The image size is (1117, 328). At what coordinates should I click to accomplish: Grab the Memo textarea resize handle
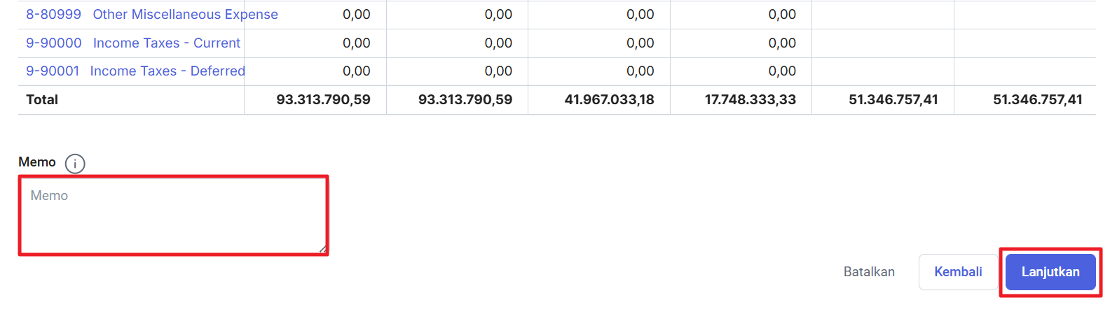point(322,249)
